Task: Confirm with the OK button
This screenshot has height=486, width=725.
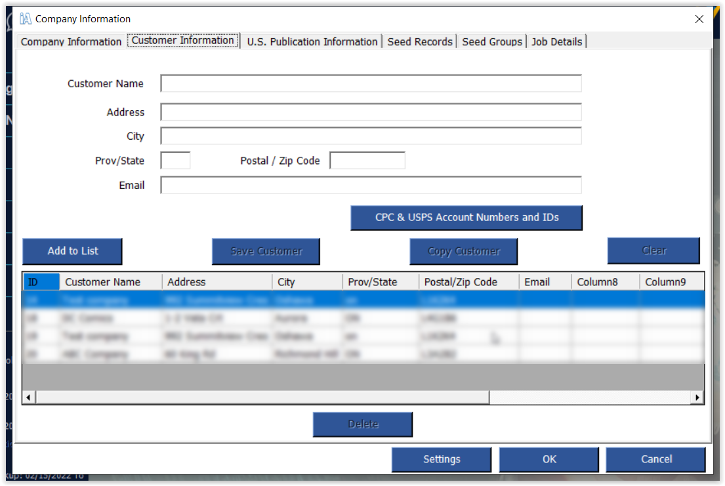Action: pos(549,459)
